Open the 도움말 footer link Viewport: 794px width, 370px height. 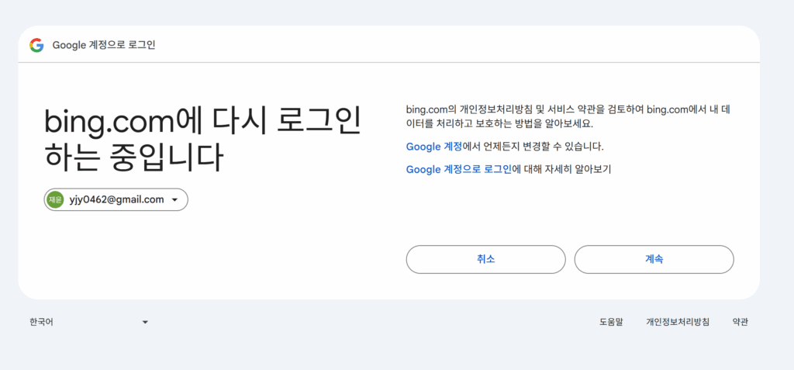(611, 322)
